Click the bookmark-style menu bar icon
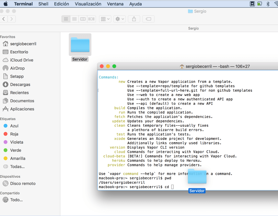The image size is (278, 216). (x=252, y=4)
